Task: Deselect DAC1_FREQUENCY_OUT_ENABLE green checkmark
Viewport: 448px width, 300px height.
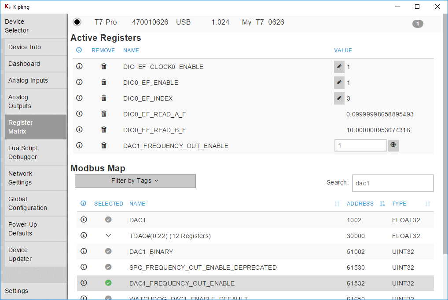Action: (x=108, y=283)
